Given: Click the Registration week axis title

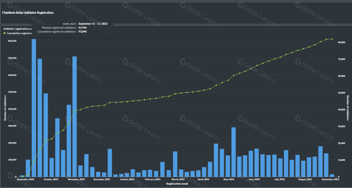Looking at the screenshot, I should pyautogui.click(x=177, y=184).
